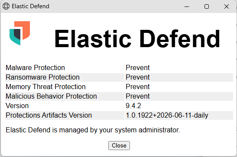Click Prevent value for Memory Threat Protection
The image size is (237, 157).
pyautogui.click(x=137, y=87)
